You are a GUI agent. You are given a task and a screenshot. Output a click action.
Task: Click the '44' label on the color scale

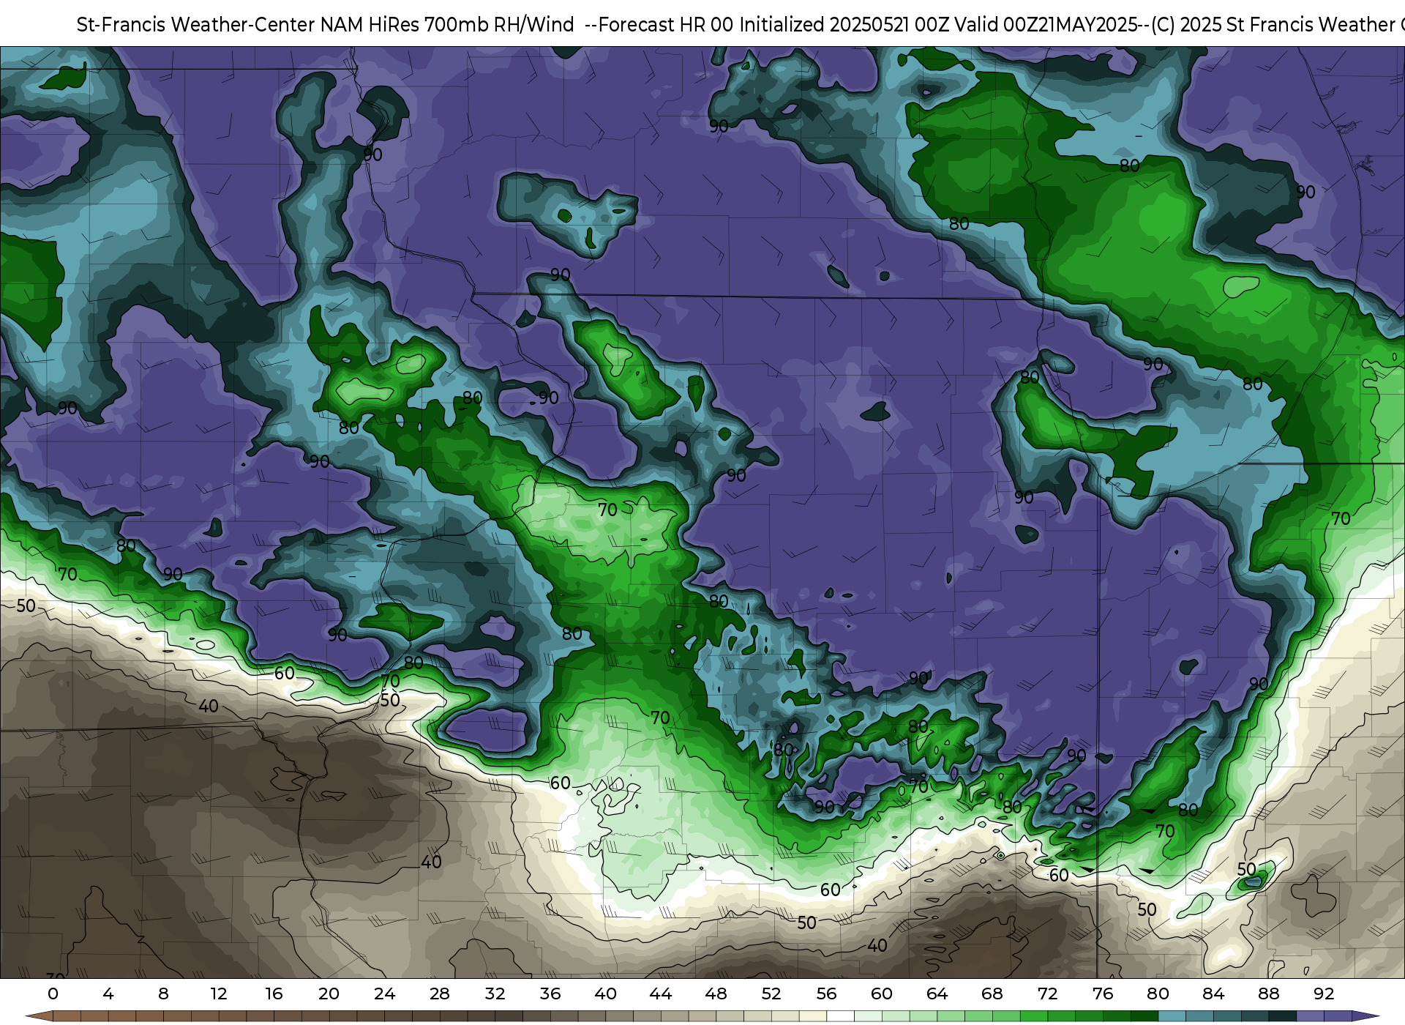[661, 994]
